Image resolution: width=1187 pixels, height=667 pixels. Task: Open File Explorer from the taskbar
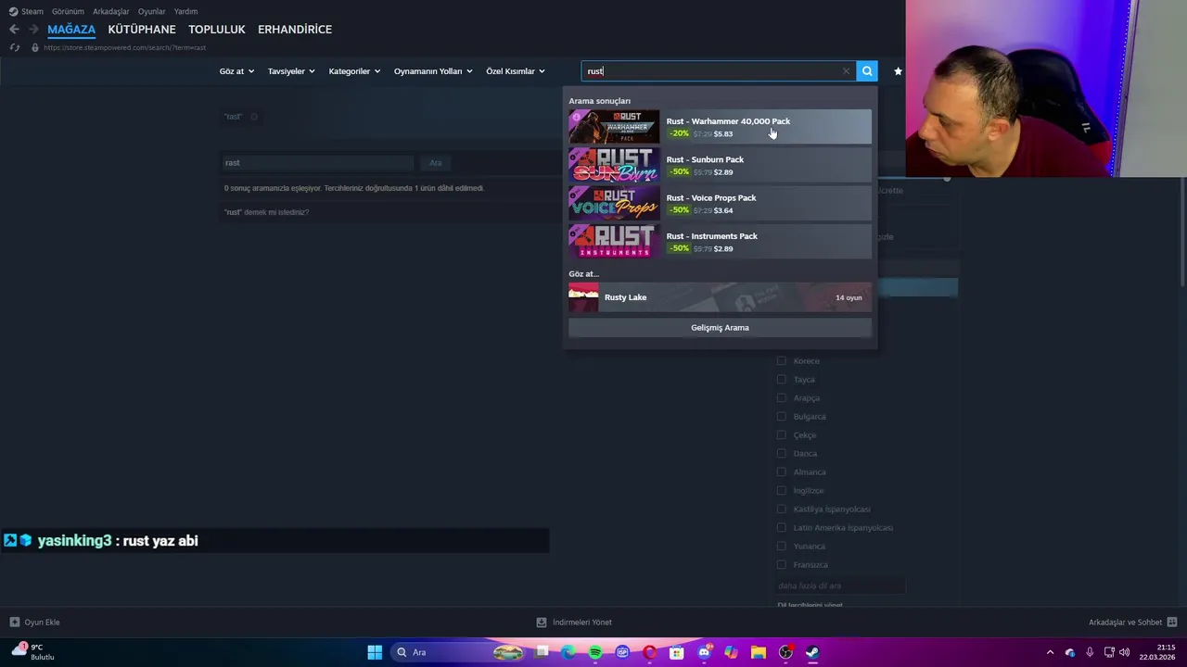pyautogui.click(x=758, y=652)
